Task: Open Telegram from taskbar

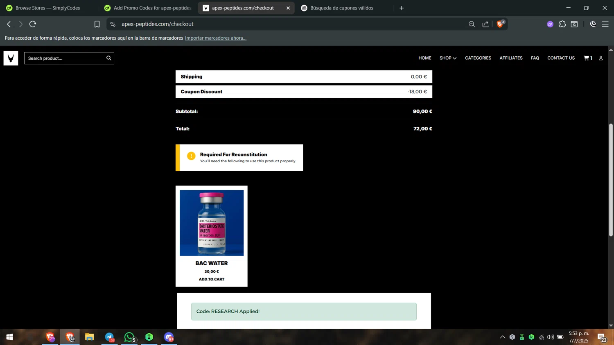Action: click(x=109, y=337)
